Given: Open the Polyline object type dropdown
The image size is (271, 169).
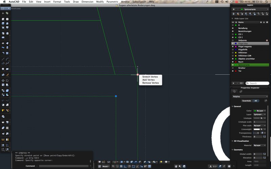Looking at the screenshot, I should 250,97.
